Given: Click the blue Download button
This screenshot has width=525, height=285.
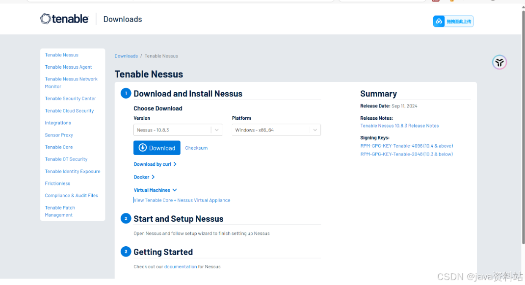Looking at the screenshot, I should pyautogui.click(x=157, y=148).
